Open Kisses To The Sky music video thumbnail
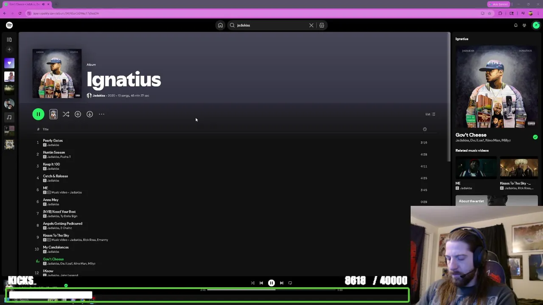543x305 pixels. coord(519,168)
